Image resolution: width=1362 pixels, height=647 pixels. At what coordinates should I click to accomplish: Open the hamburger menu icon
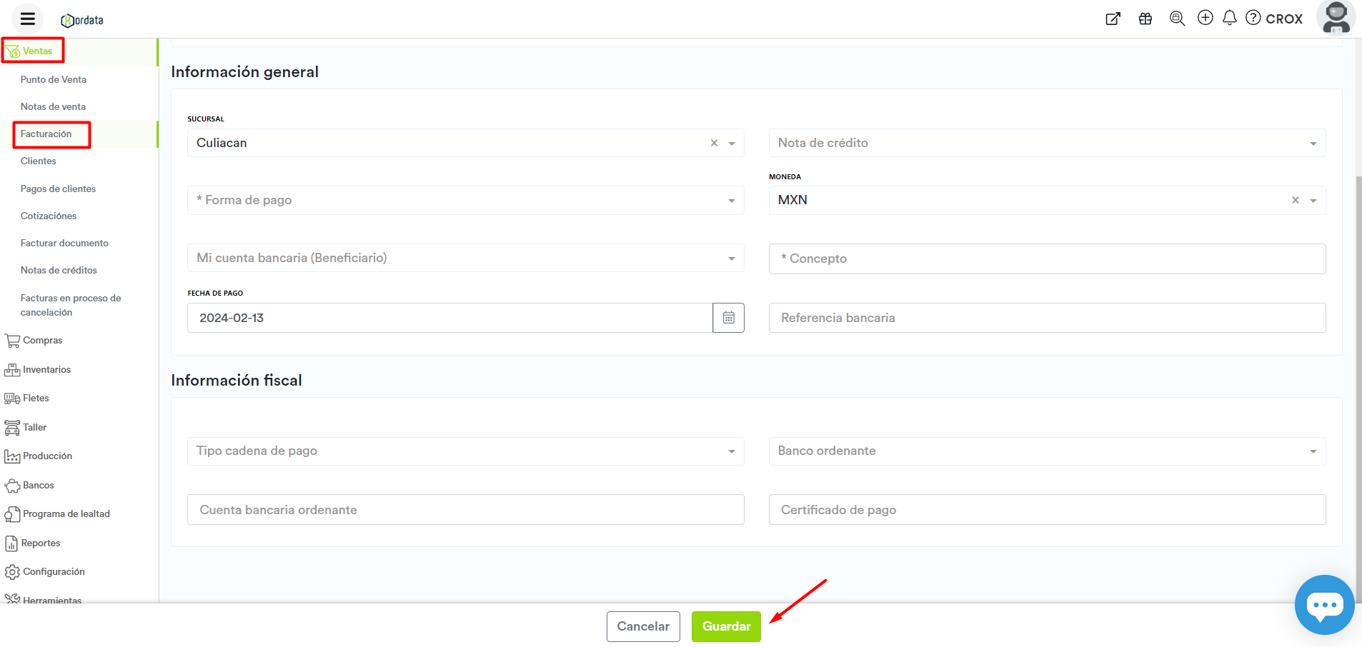(28, 19)
